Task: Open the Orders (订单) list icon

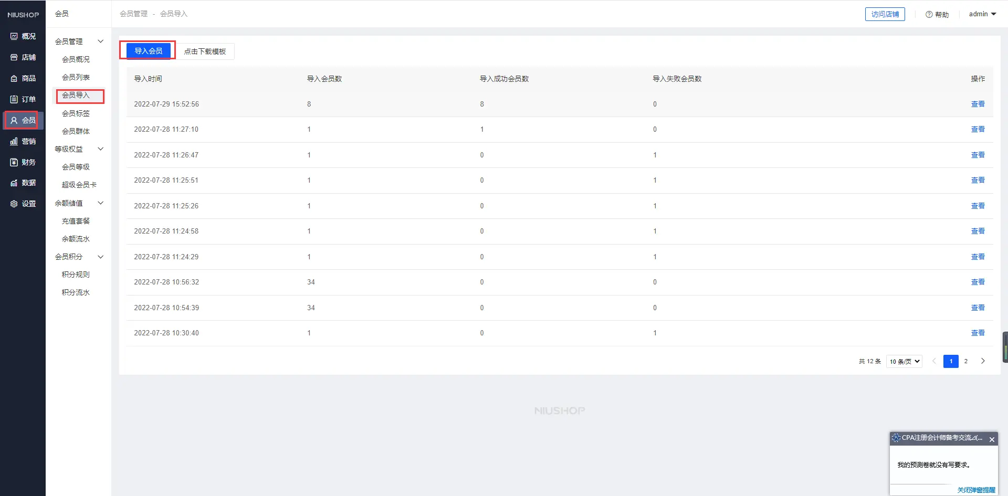Action: [x=14, y=99]
